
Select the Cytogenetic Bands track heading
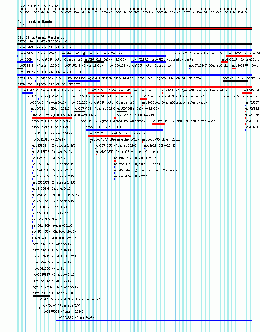[x=35, y=22]
